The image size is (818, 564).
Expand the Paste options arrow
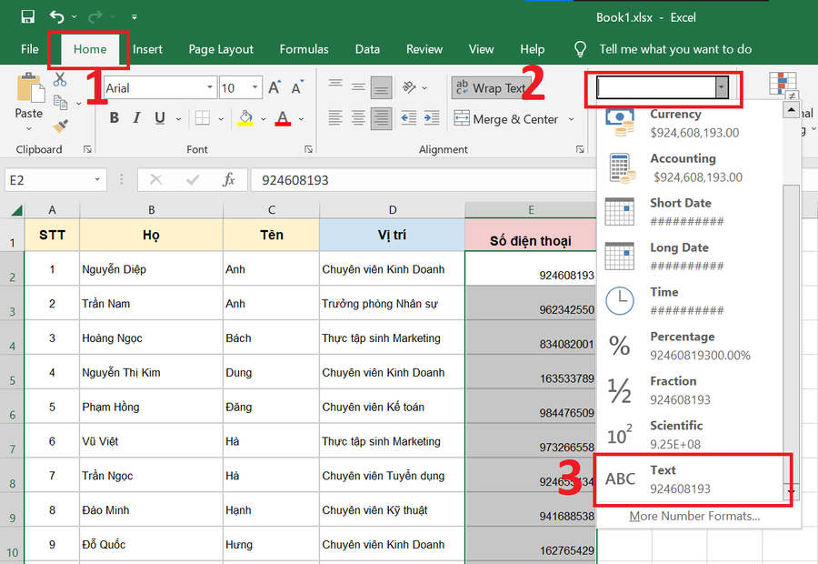pyautogui.click(x=29, y=128)
